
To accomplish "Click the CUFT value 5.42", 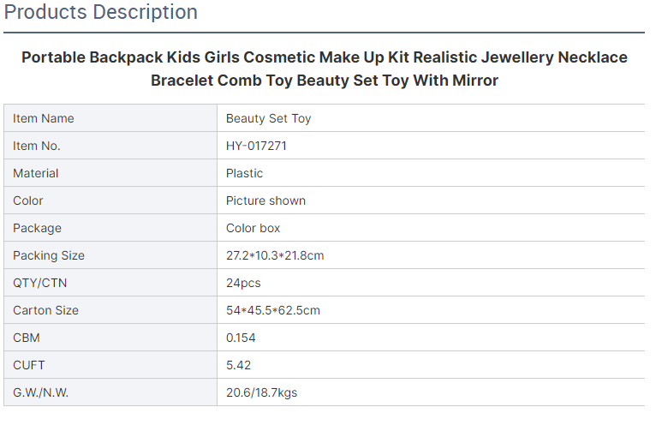I will tap(238, 365).
